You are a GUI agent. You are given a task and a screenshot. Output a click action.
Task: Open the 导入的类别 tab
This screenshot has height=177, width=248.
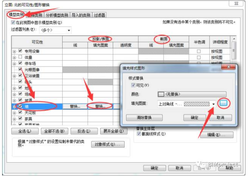tap(81, 15)
